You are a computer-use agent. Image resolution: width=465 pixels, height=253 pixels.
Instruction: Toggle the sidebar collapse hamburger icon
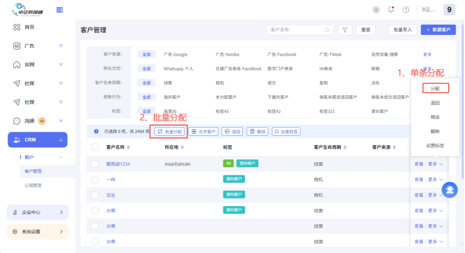pos(60,10)
